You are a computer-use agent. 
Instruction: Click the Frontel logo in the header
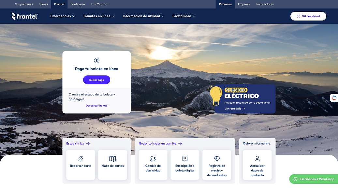click(x=25, y=16)
